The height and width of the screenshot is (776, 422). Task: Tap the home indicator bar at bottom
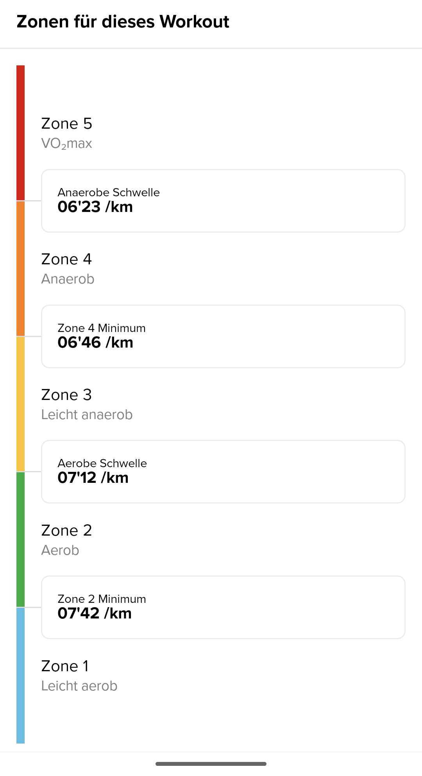pos(211,763)
